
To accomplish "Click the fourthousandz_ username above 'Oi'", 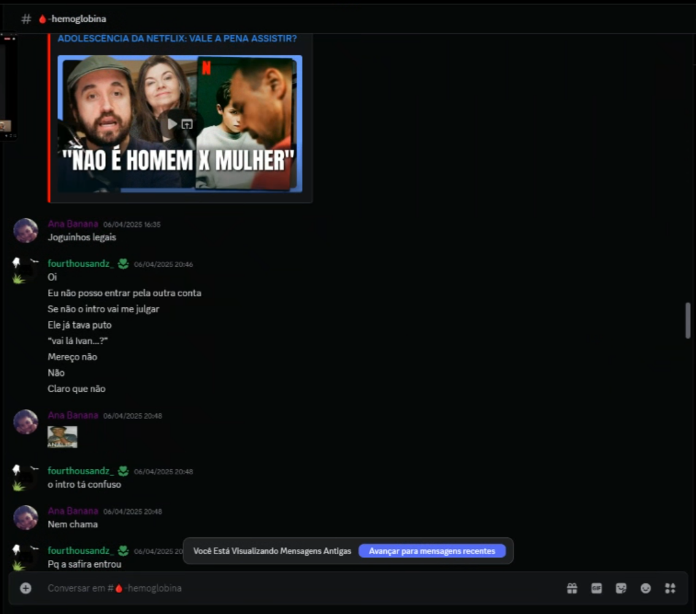I will tap(81, 264).
